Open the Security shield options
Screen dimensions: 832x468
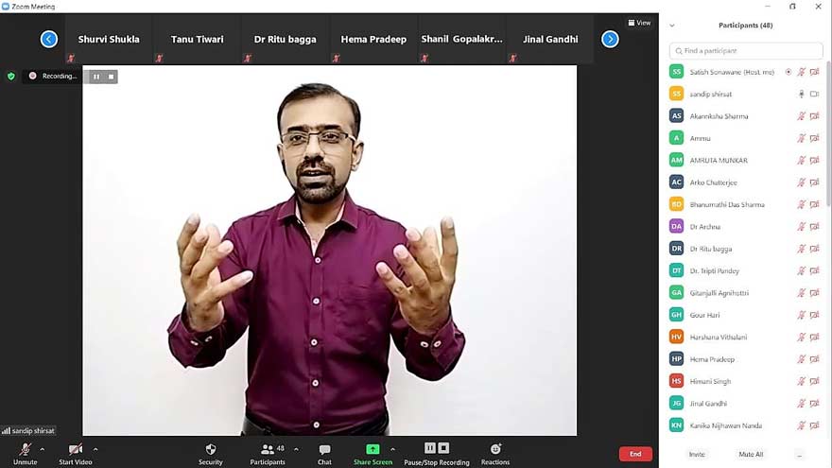point(211,449)
